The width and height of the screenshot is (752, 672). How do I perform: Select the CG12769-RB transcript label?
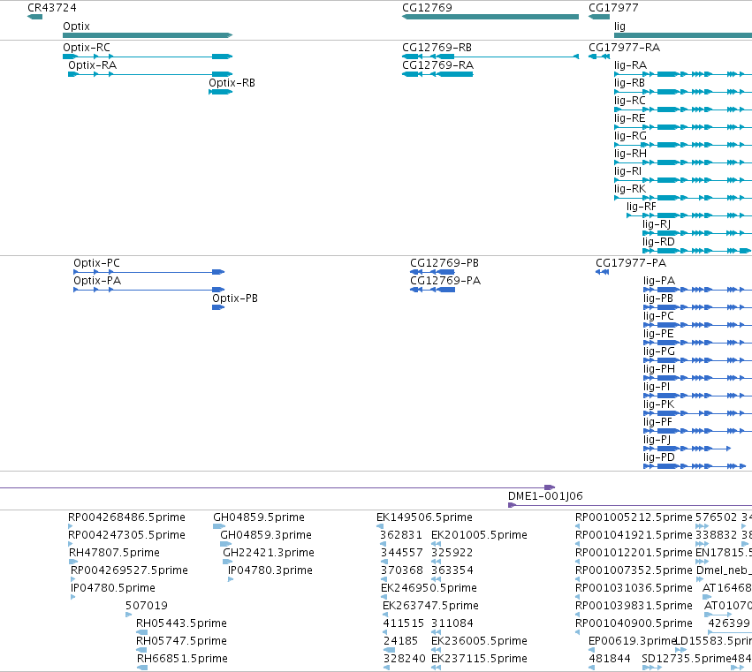tap(437, 48)
